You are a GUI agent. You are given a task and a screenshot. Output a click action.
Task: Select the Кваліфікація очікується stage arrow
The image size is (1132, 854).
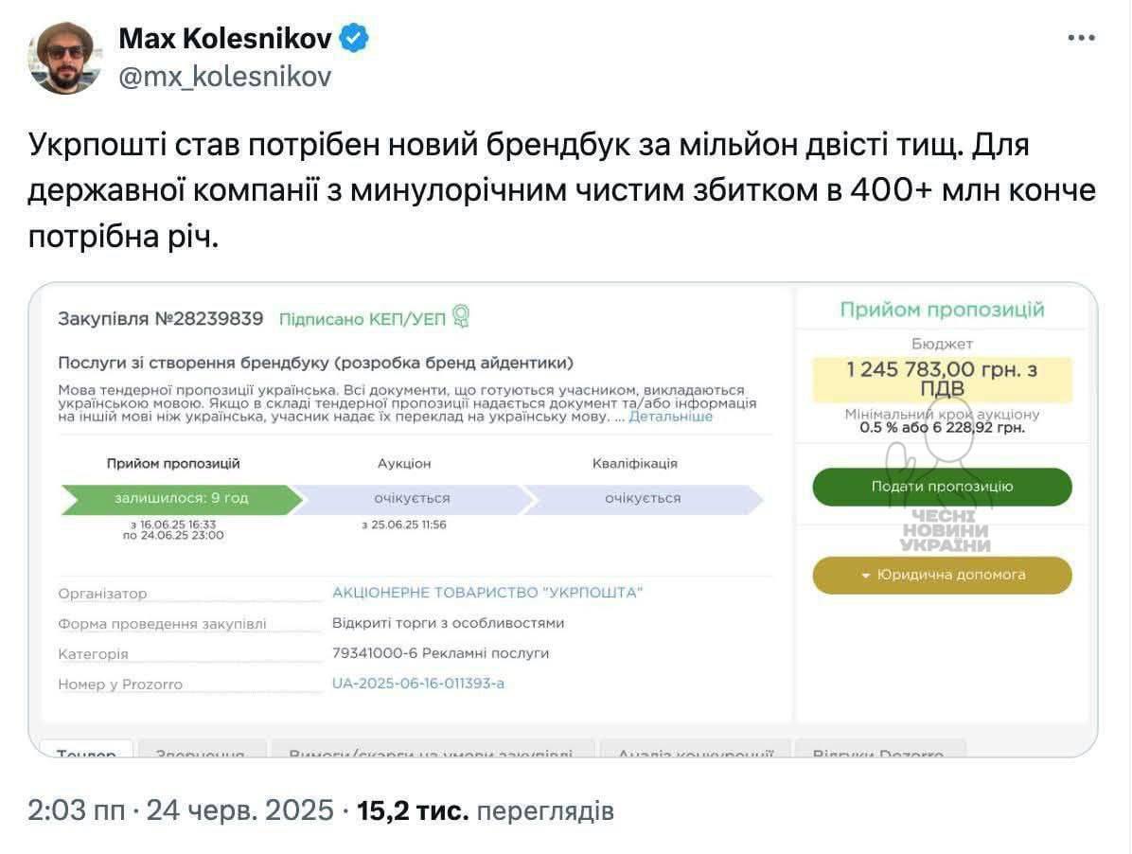tap(643, 499)
